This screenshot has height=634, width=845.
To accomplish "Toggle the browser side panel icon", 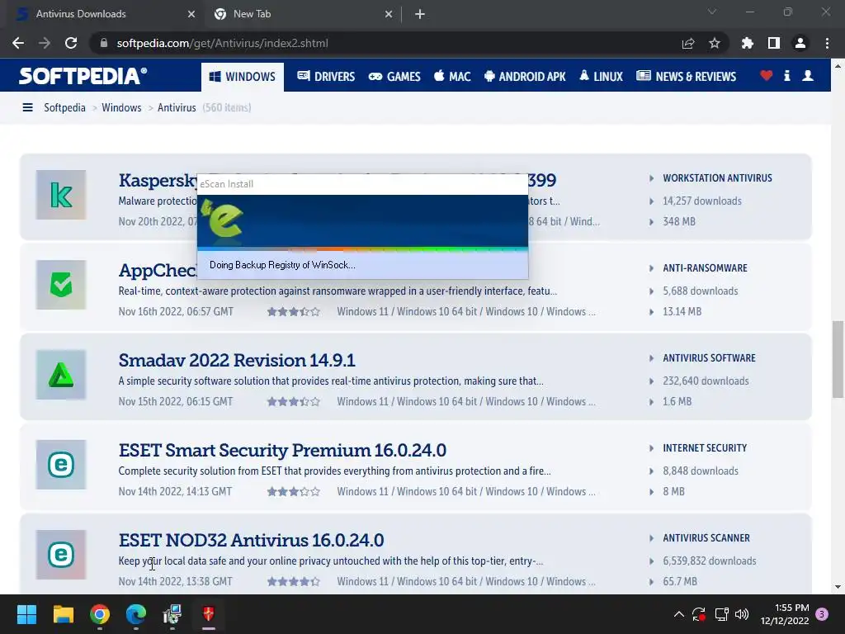I will (774, 43).
